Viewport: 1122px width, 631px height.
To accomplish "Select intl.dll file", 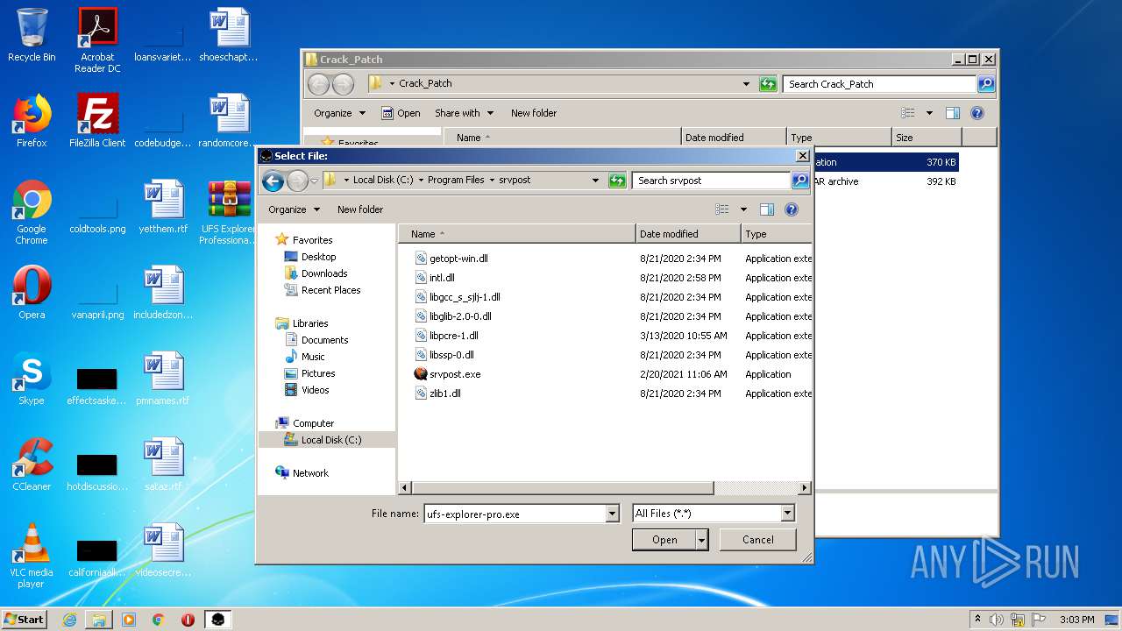I will click(x=435, y=278).
